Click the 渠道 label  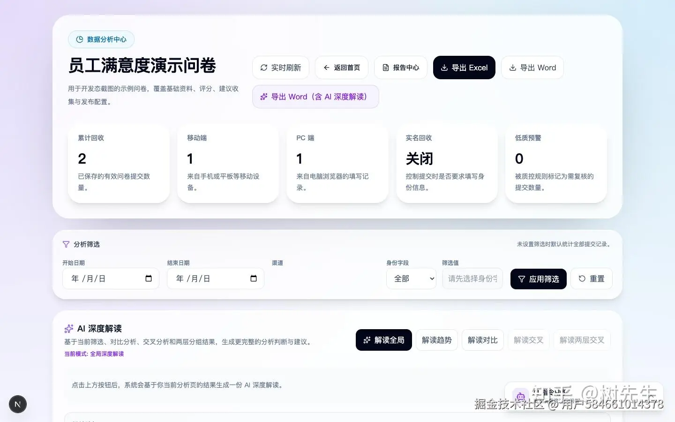click(x=277, y=263)
